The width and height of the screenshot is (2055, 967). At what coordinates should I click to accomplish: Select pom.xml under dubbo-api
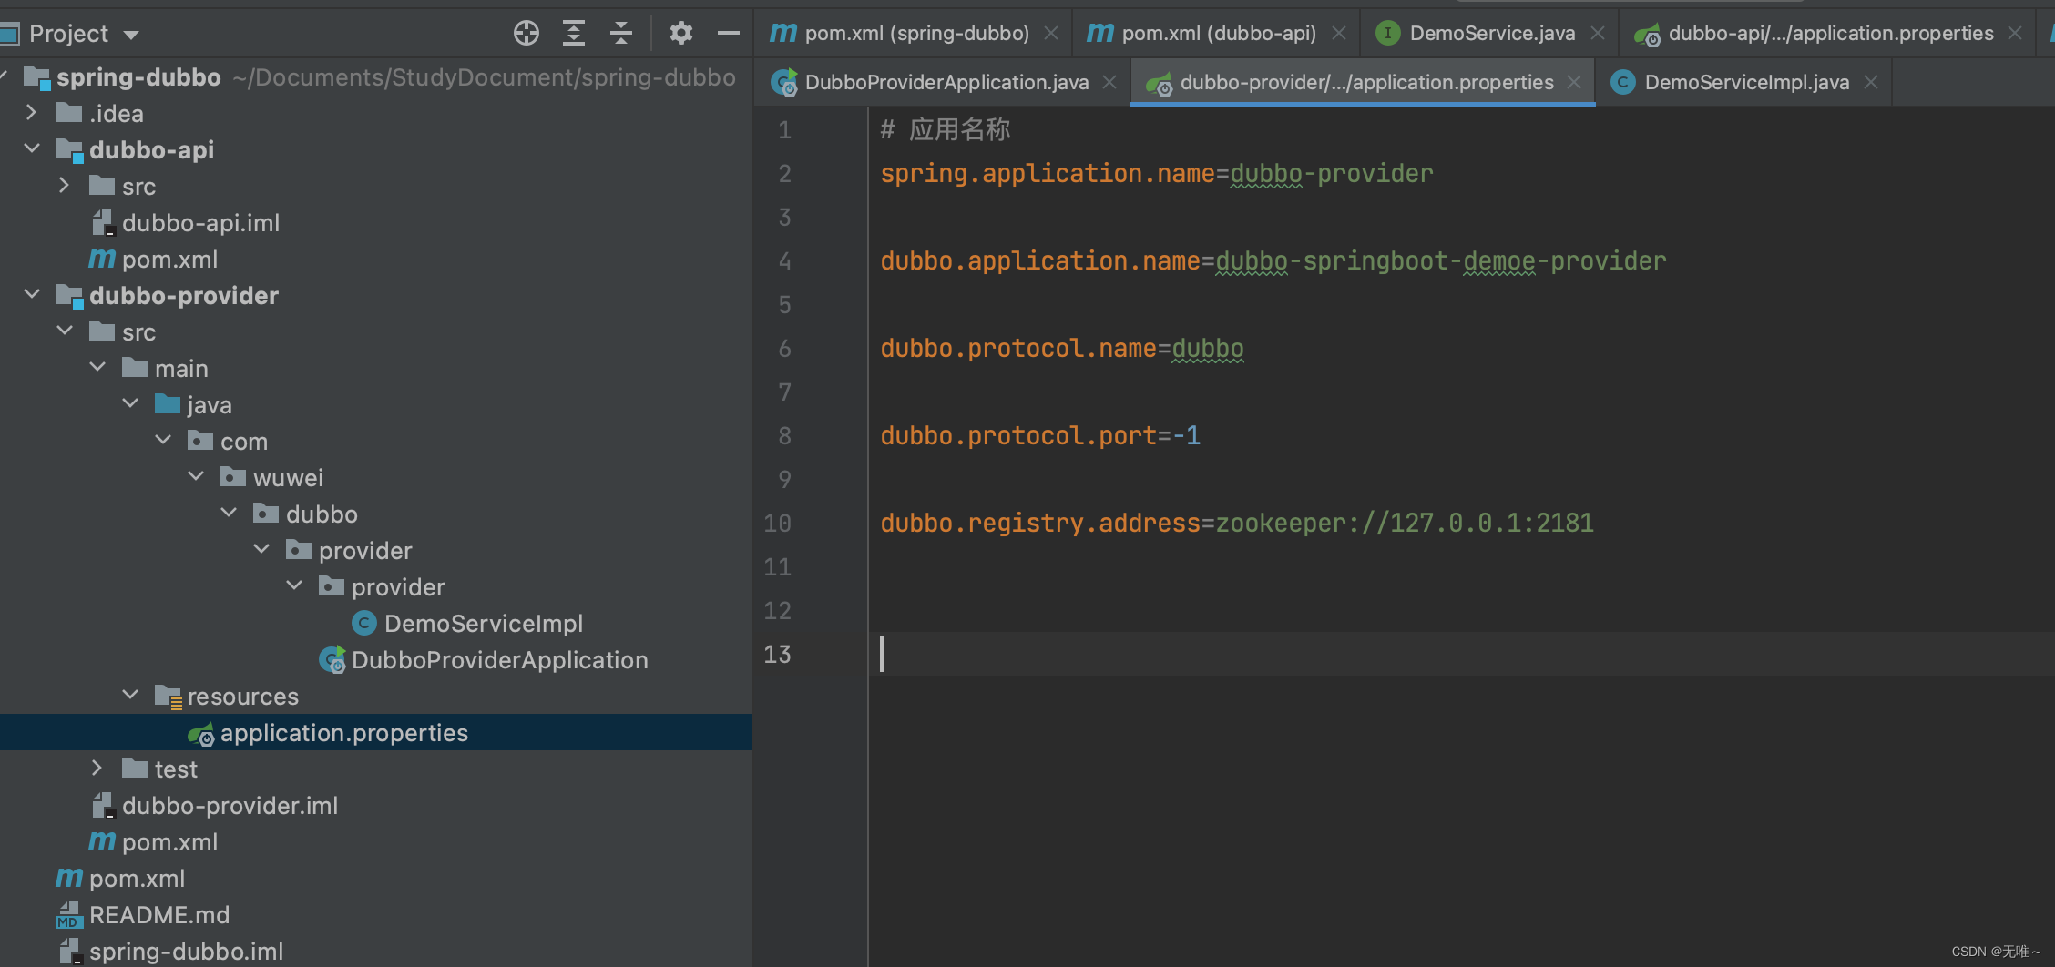169,260
